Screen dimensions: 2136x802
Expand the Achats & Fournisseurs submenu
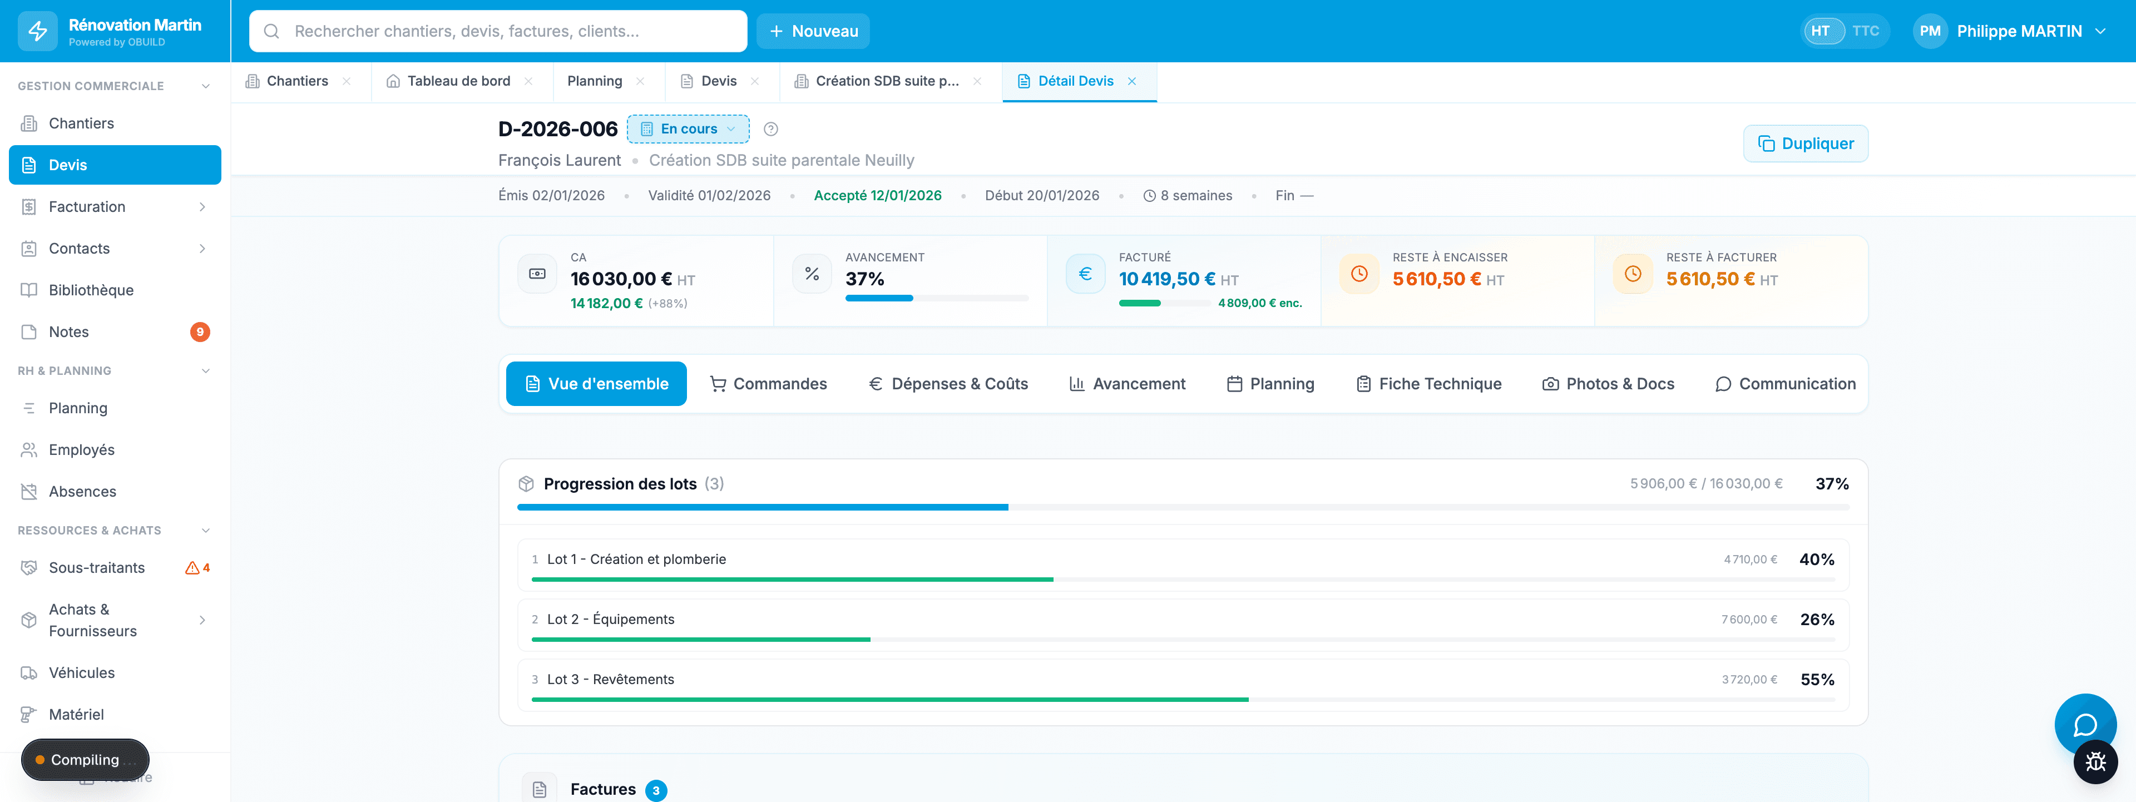[202, 620]
